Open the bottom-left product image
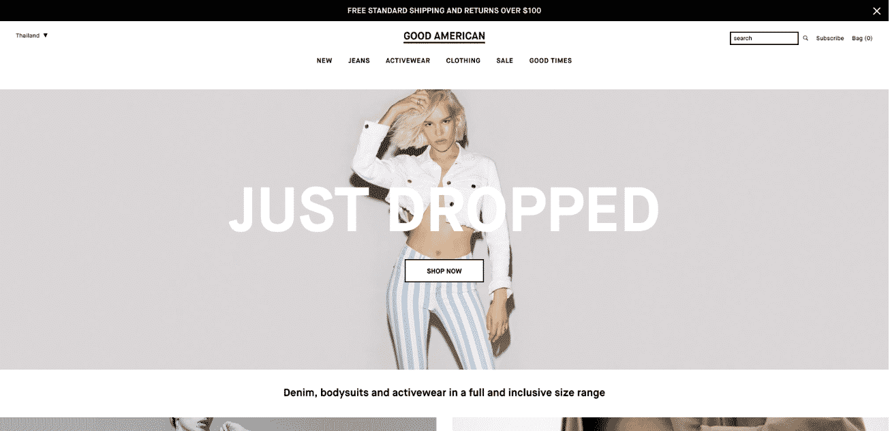 (x=218, y=424)
